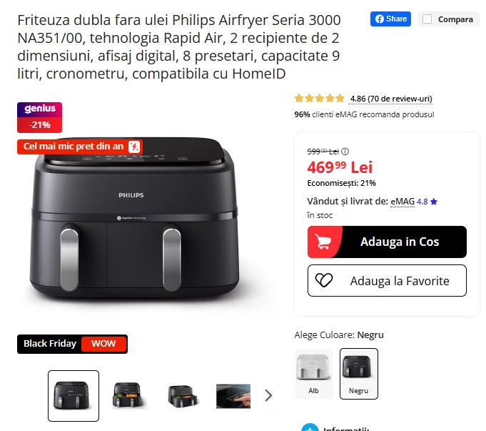
Task: Select the thumbnail showing a finger on the touch panel
Action: [x=233, y=396]
